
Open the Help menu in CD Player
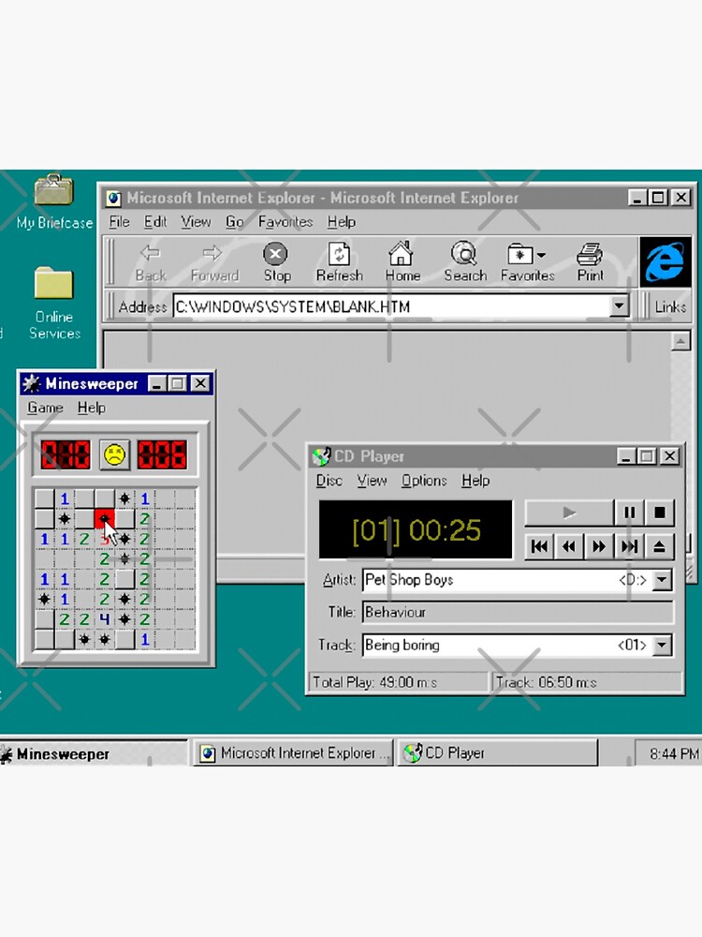pos(475,481)
